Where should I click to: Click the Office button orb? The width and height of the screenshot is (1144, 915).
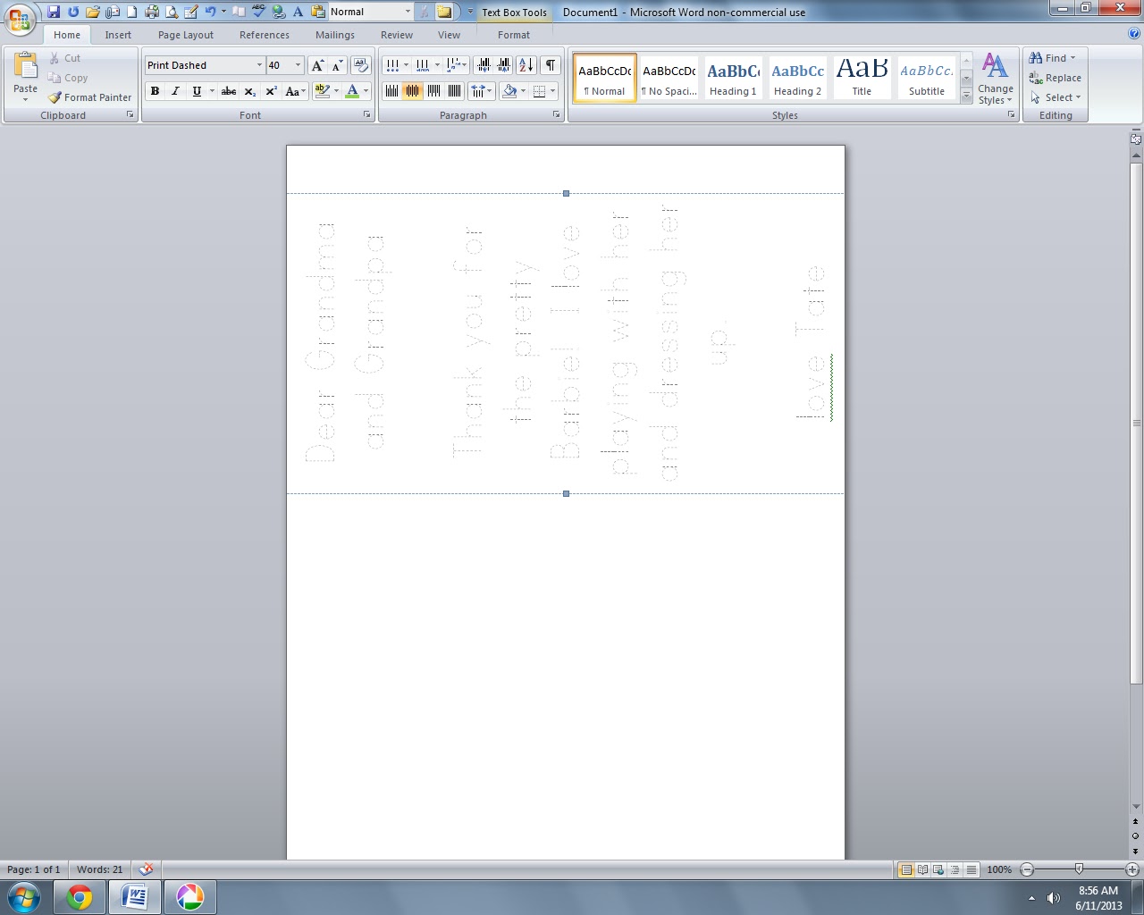point(20,20)
